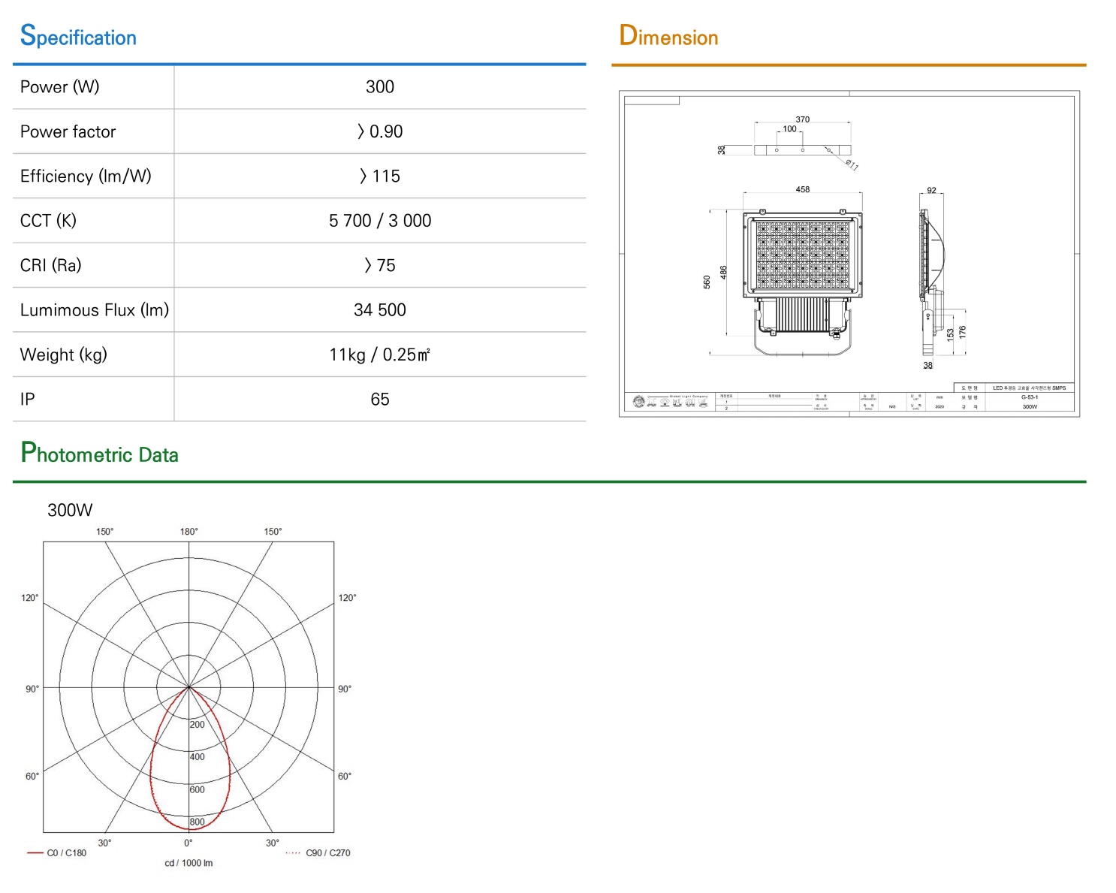The width and height of the screenshot is (1116, 893).
Task: Click the 176 side dimension label
Action: point(963,330)
